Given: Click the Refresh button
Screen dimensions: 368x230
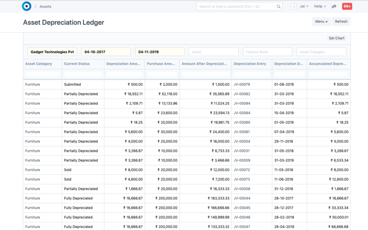Looking at the screenshot, I should (341, 22).
